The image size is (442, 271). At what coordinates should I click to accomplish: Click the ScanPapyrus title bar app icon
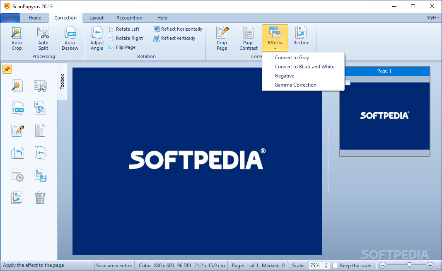coord(7,6)
